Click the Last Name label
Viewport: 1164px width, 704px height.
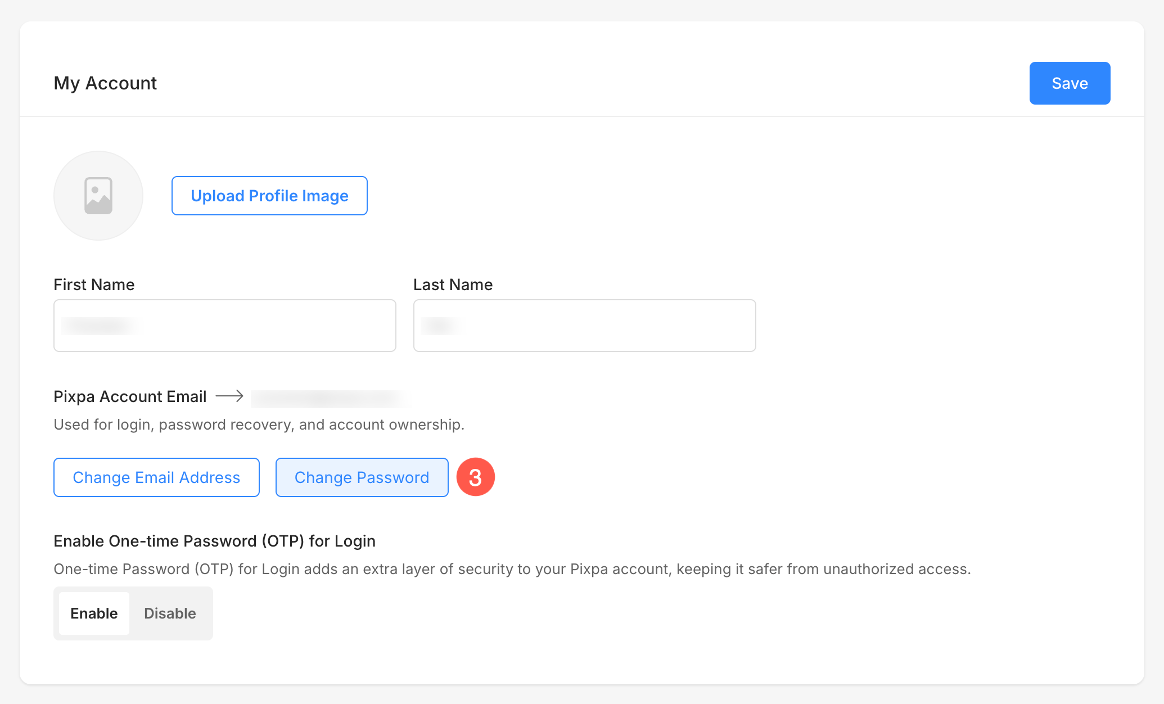click(453, 285)
